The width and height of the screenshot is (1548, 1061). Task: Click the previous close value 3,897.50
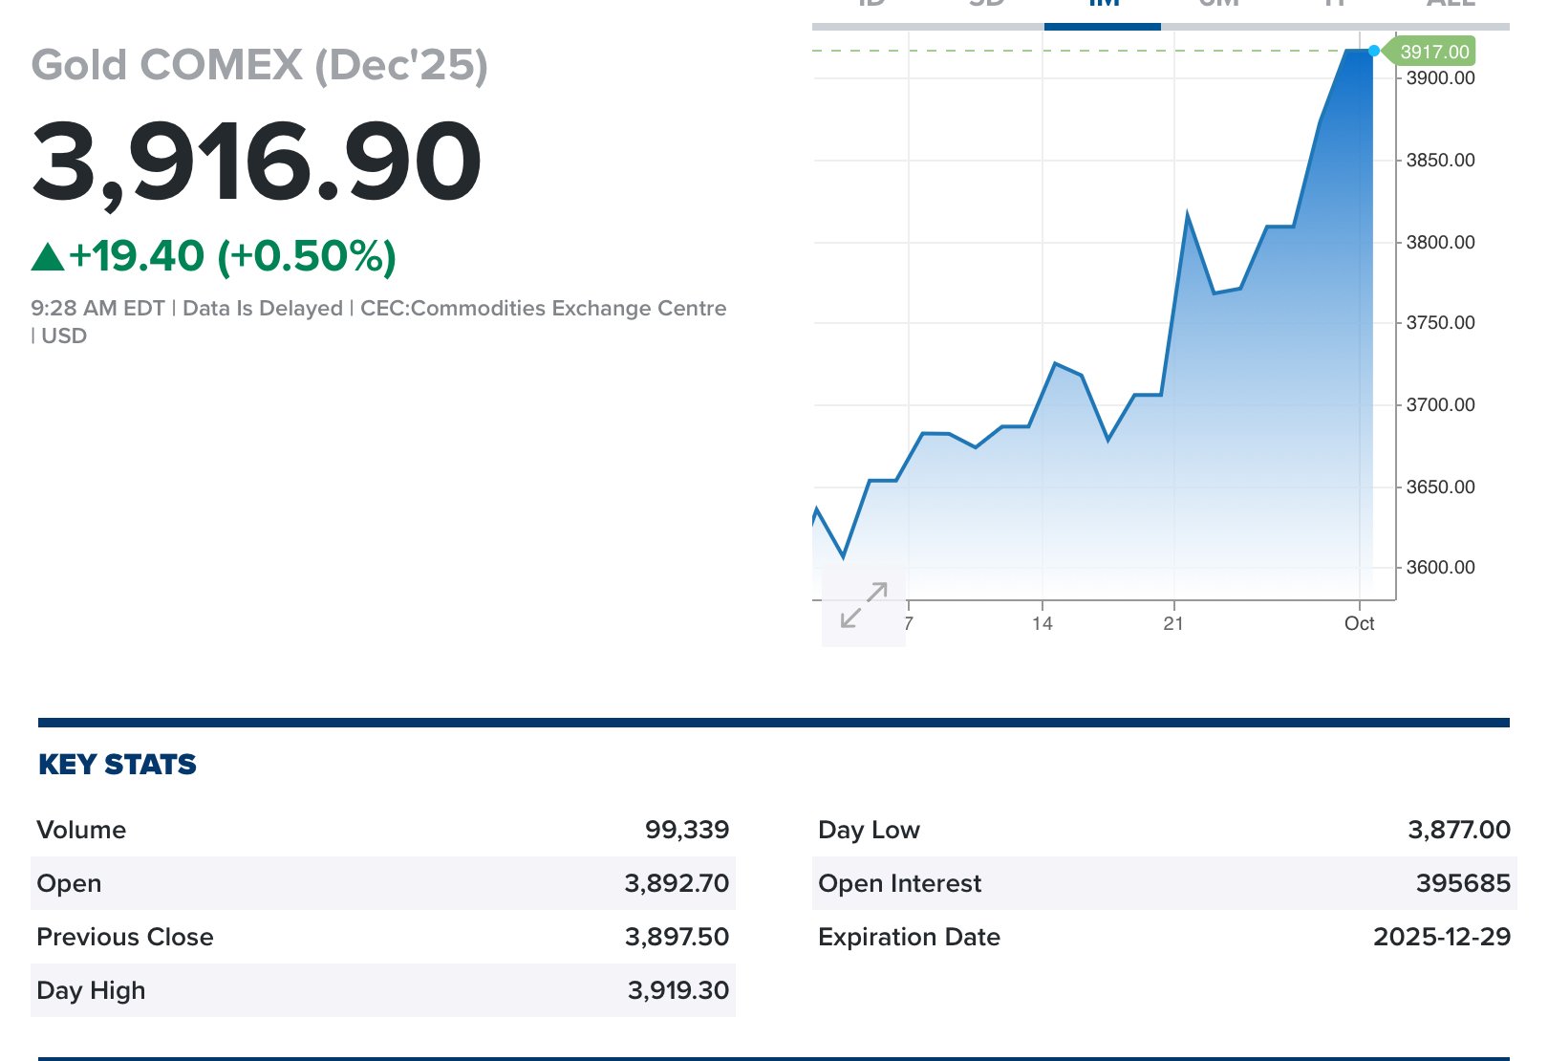(x=677, y=937)
